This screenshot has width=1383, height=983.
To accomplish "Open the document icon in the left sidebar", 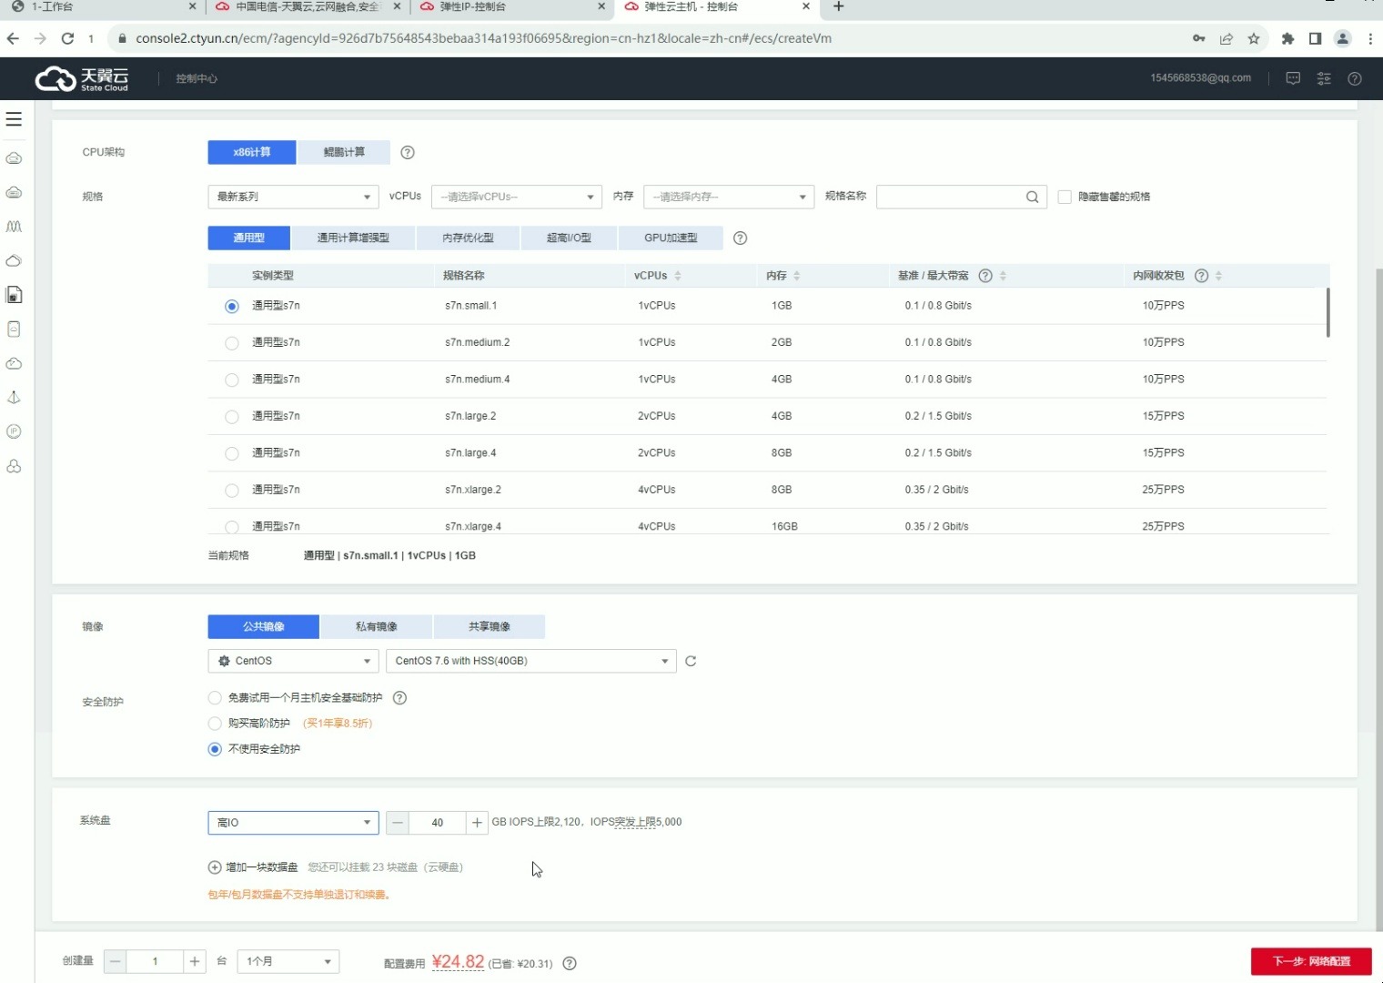I will (x=14, y=295).
